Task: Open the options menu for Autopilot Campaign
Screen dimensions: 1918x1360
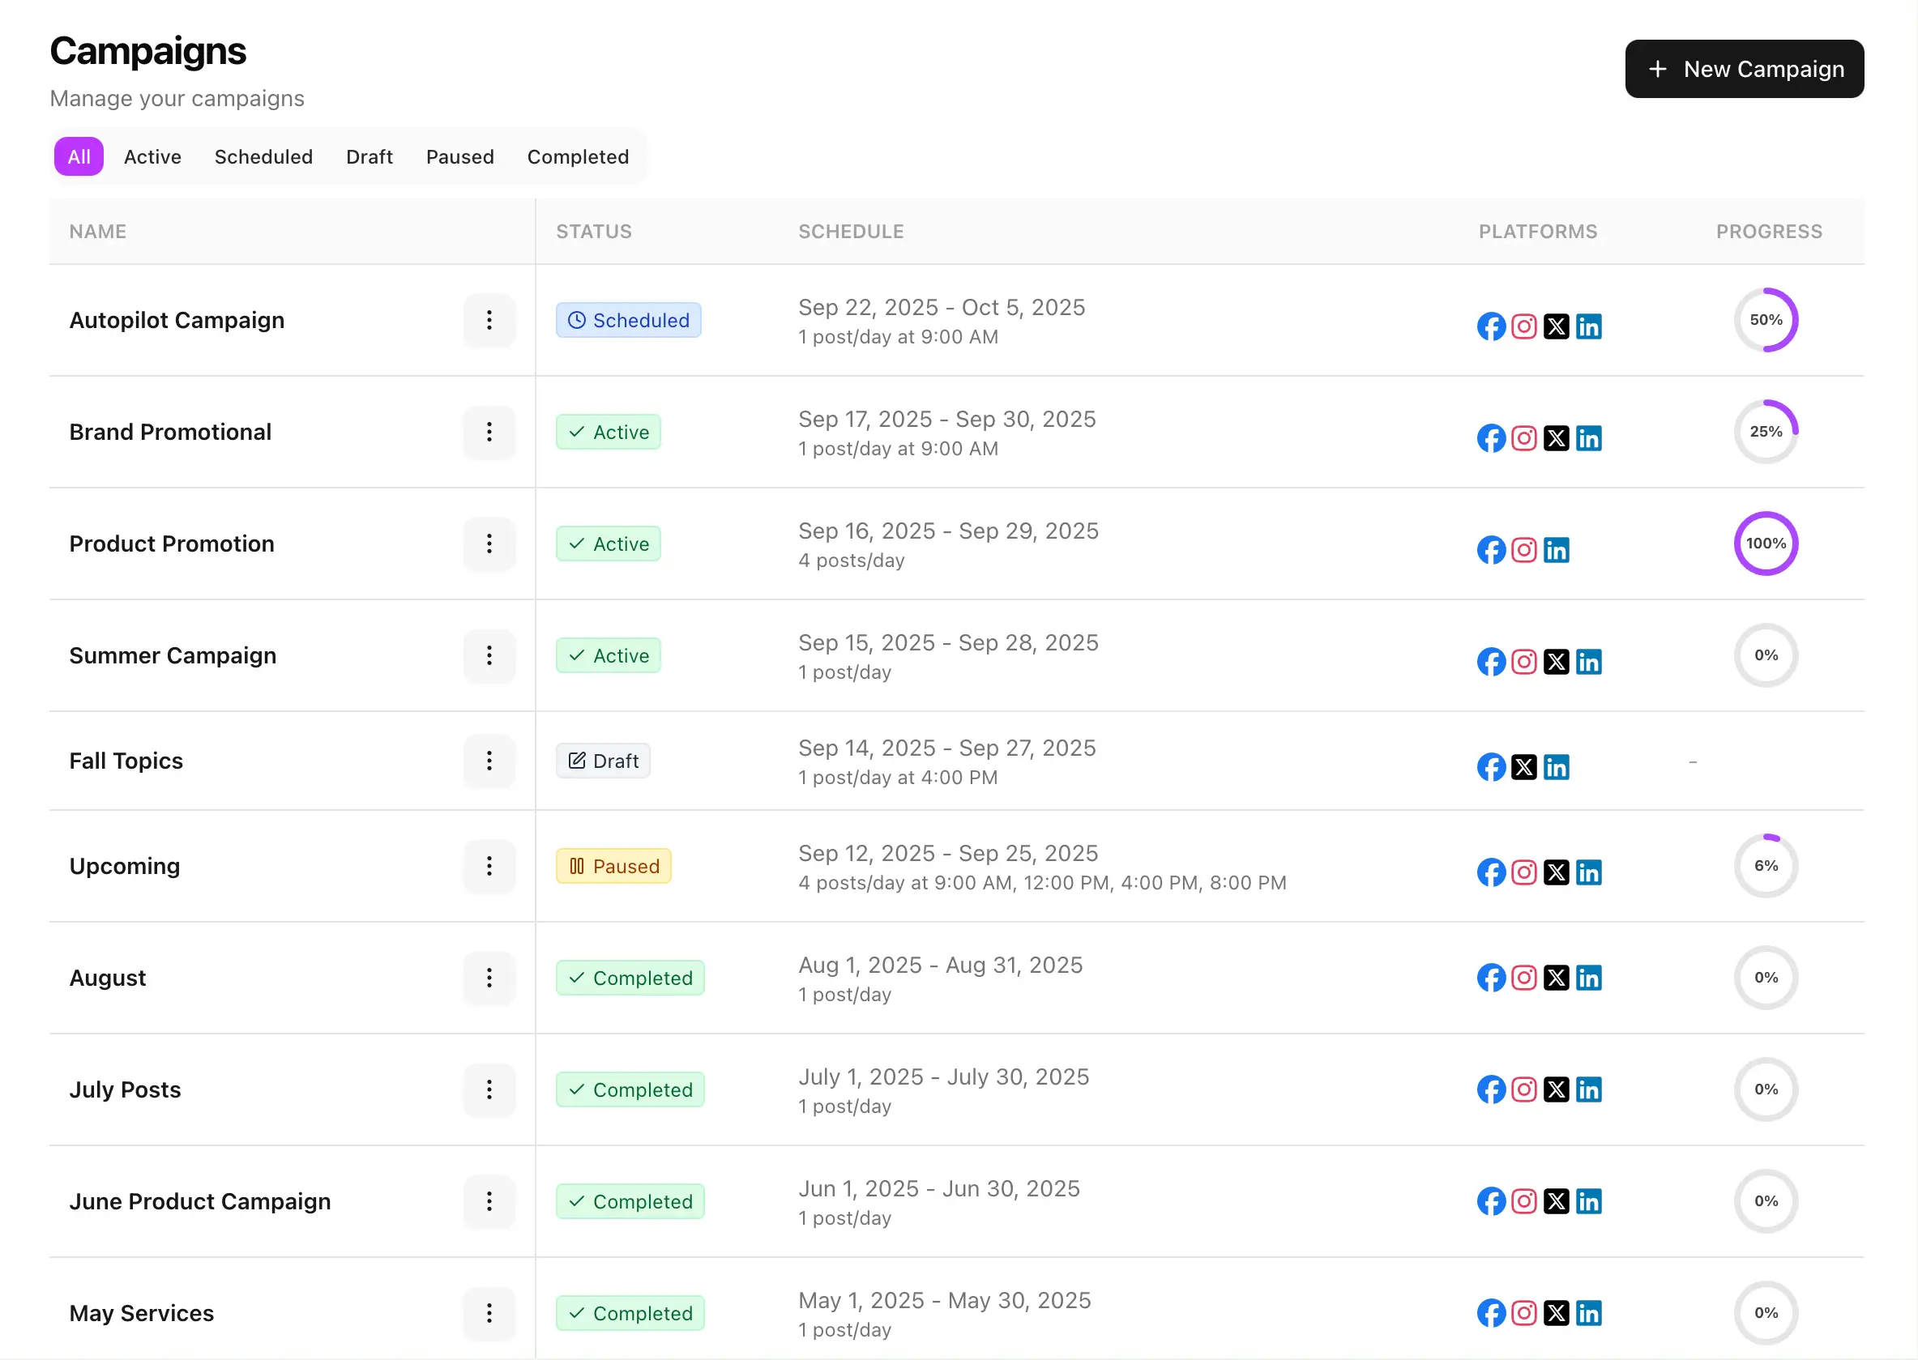Action: [489, 320]
